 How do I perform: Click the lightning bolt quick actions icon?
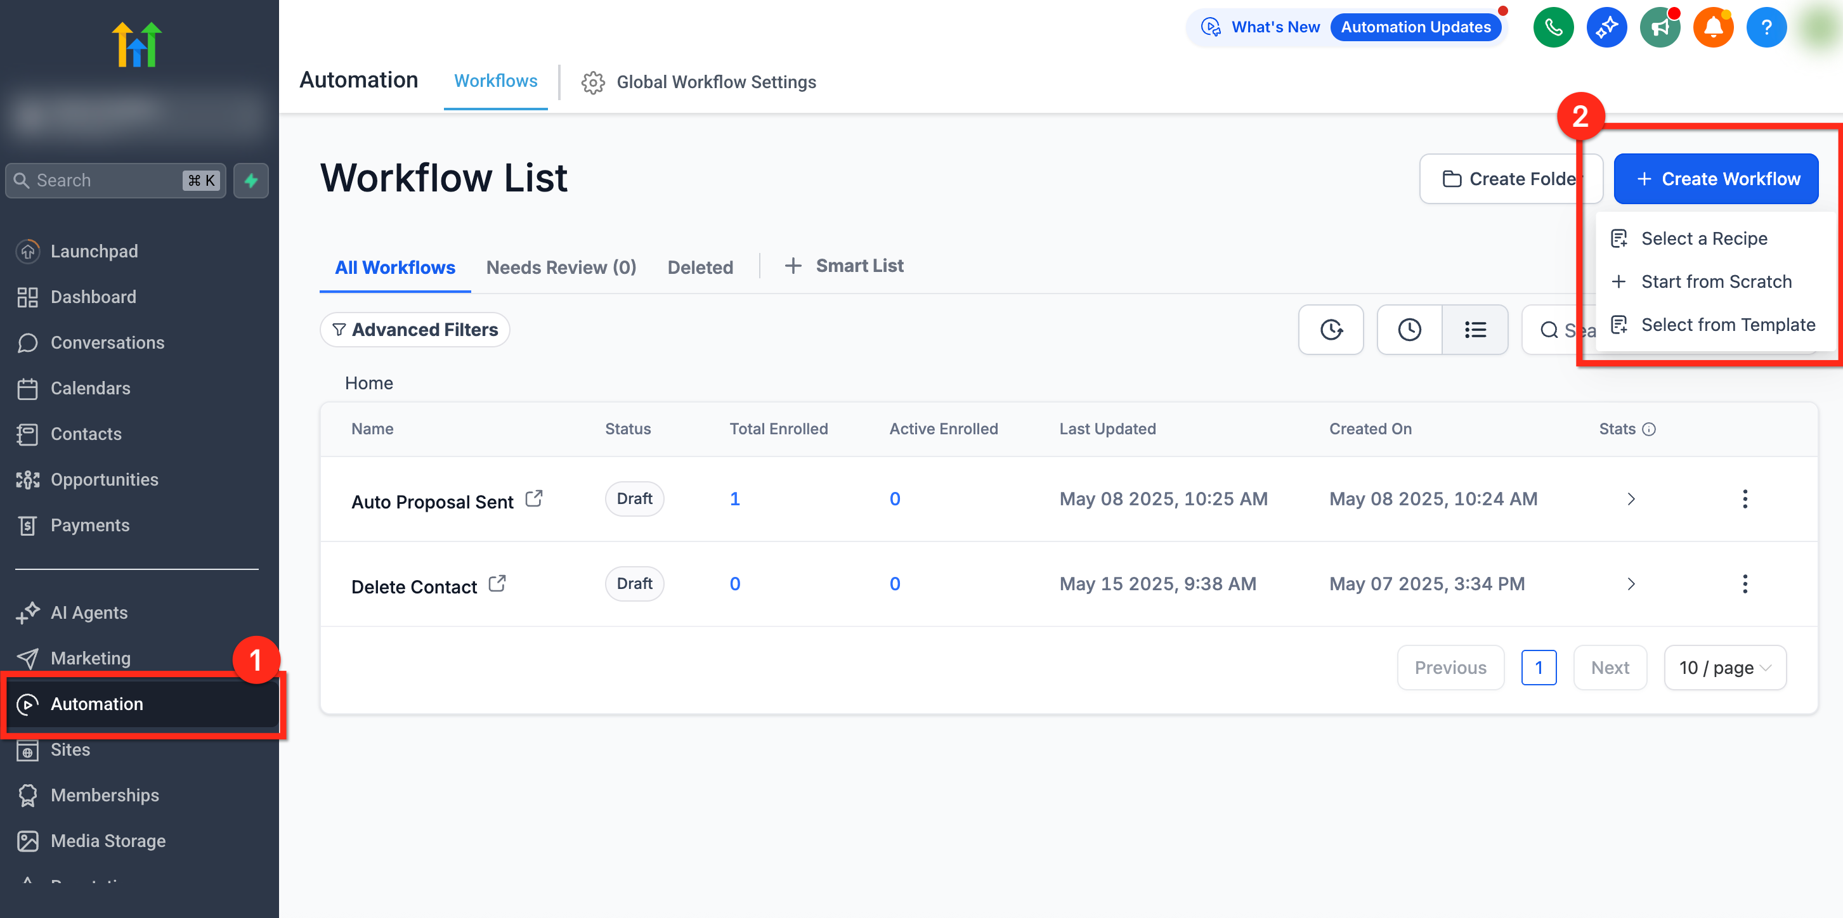[251, 180]
